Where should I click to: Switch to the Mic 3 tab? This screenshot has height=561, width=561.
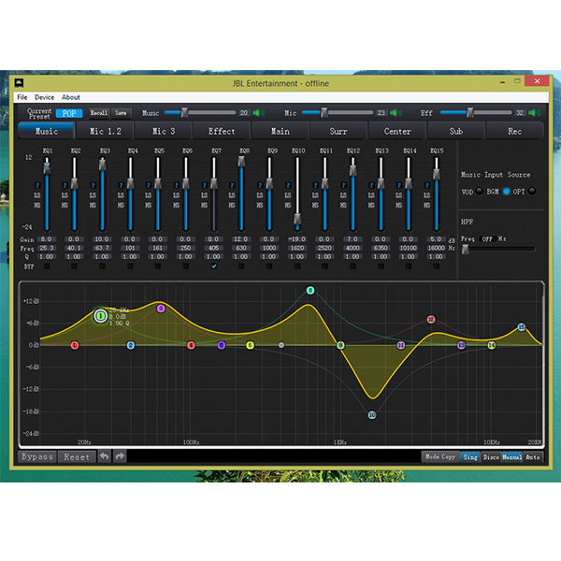click(x=164, y=132)
